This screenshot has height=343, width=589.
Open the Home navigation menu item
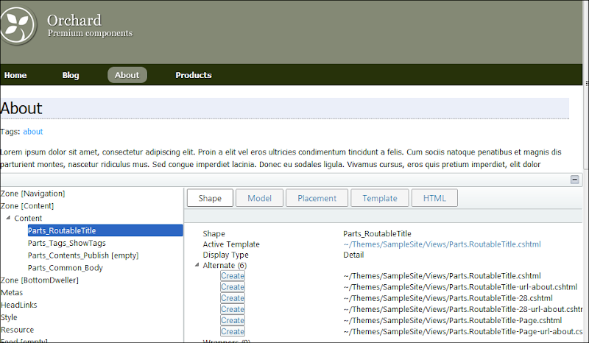(15, 75)
